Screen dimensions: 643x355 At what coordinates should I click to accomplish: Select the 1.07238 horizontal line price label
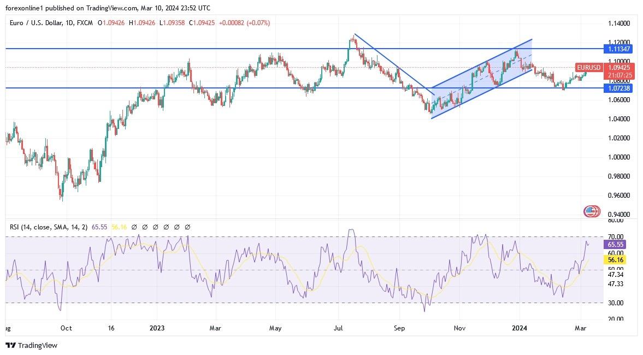[620, 88]
